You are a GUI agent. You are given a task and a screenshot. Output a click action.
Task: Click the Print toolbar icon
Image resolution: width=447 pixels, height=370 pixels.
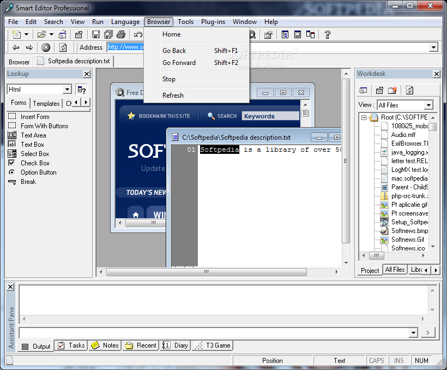[121, 34]
